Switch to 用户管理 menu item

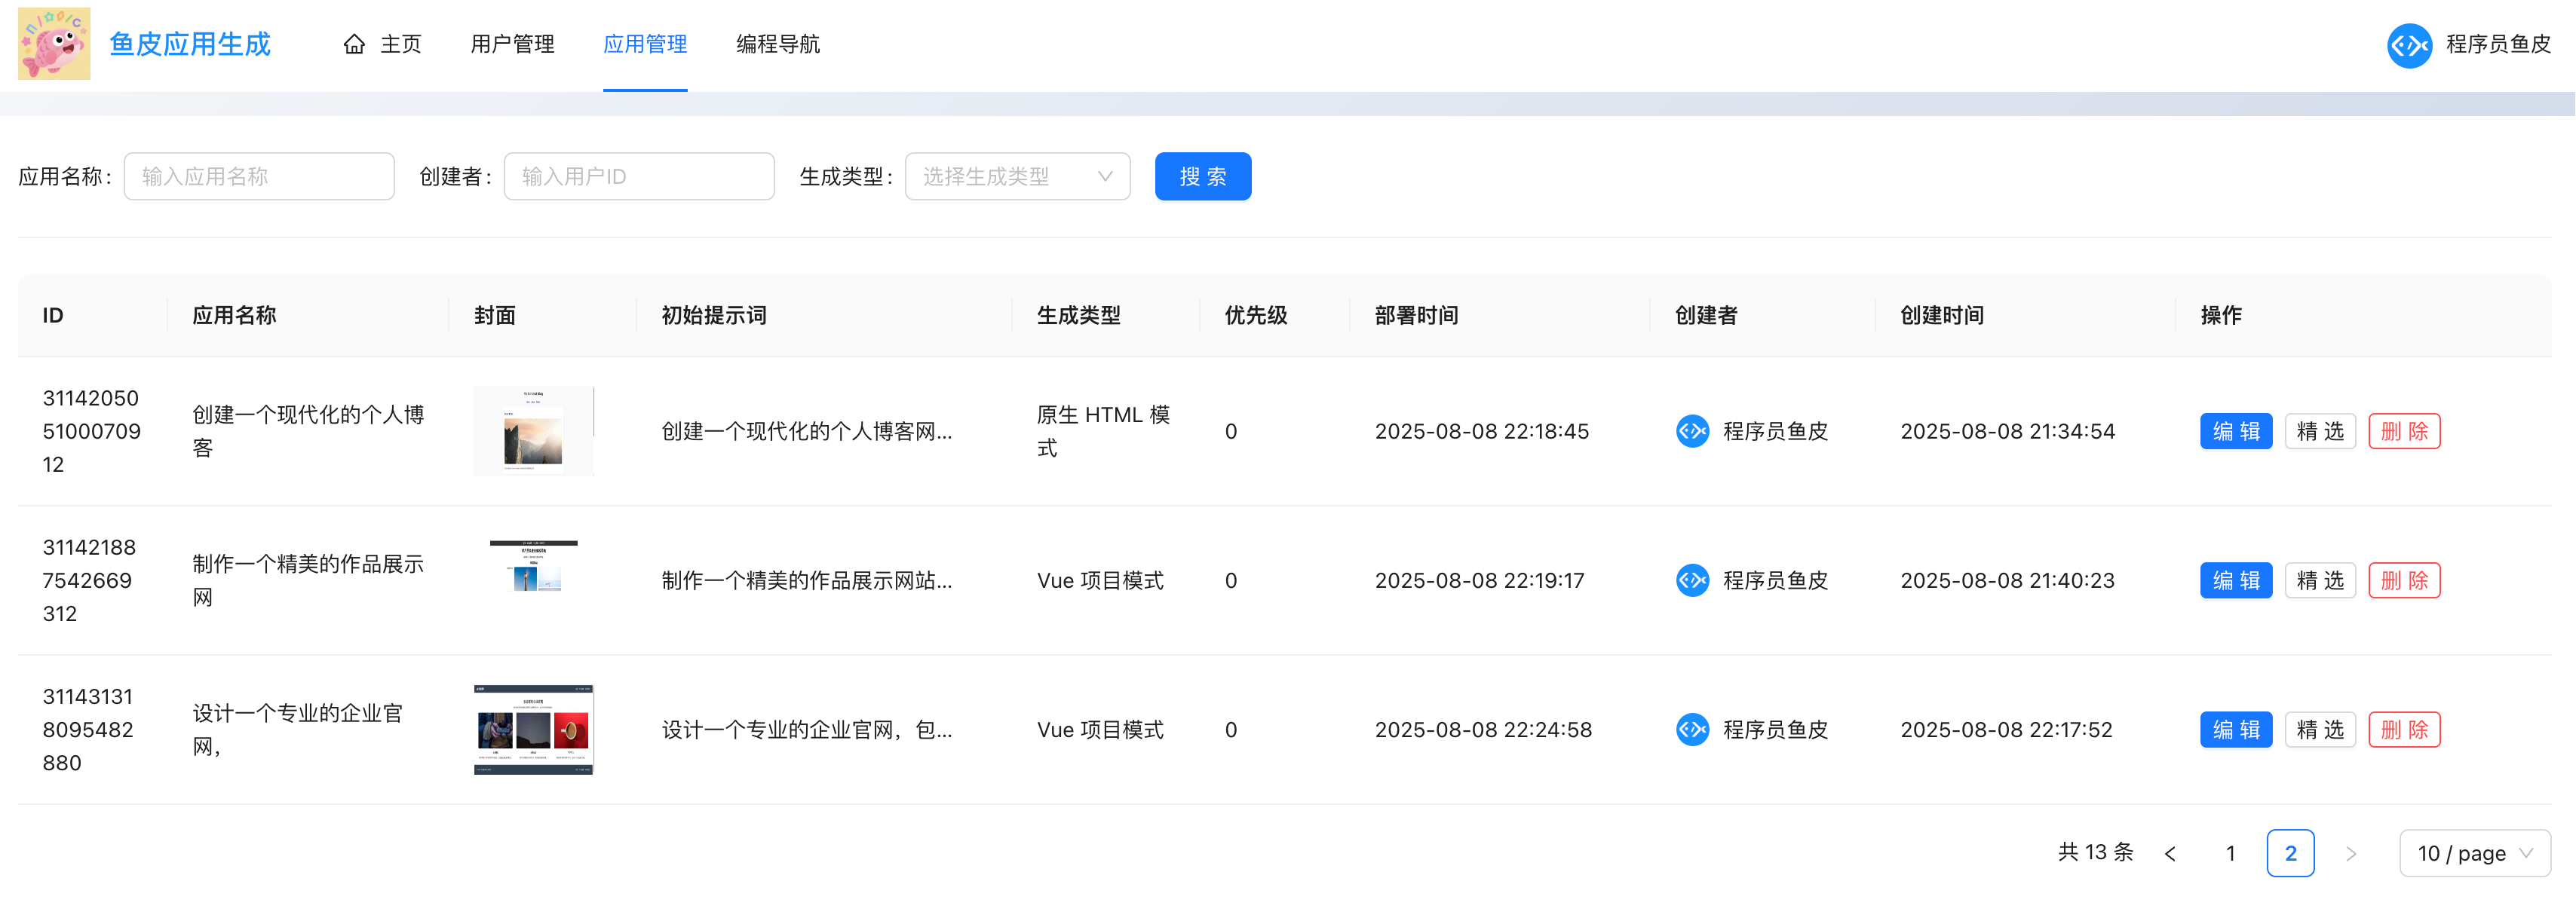tap(512, 44)
